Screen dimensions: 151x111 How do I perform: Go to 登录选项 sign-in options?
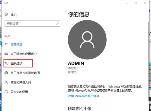coord(16,63)
